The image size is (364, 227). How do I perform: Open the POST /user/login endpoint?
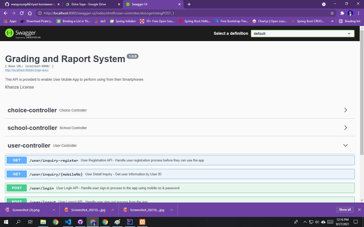pyautogui.click(x=180, y=188)
